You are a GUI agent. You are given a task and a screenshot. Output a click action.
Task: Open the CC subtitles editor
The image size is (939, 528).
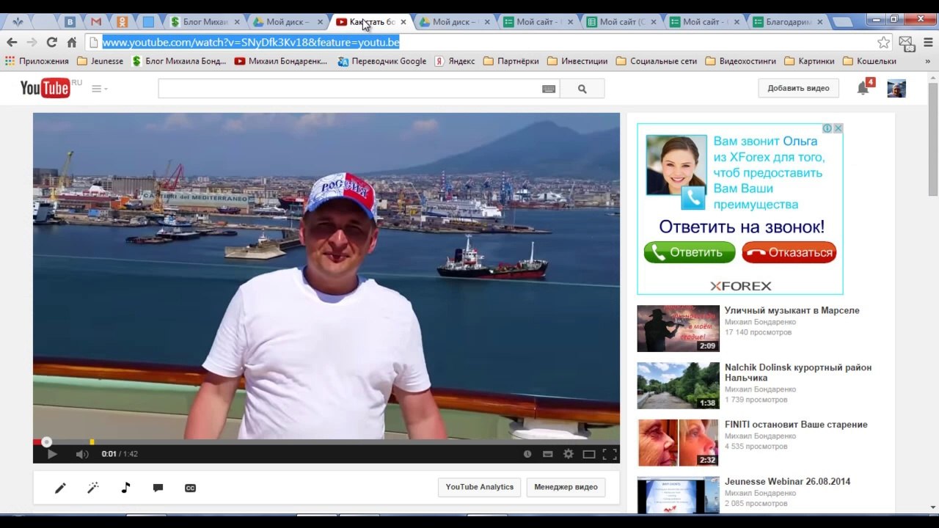pyautogui.click(x=190, y=488)
